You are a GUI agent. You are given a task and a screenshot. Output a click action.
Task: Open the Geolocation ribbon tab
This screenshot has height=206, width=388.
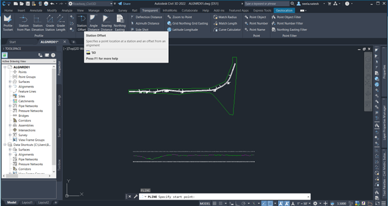click(284, 11)
